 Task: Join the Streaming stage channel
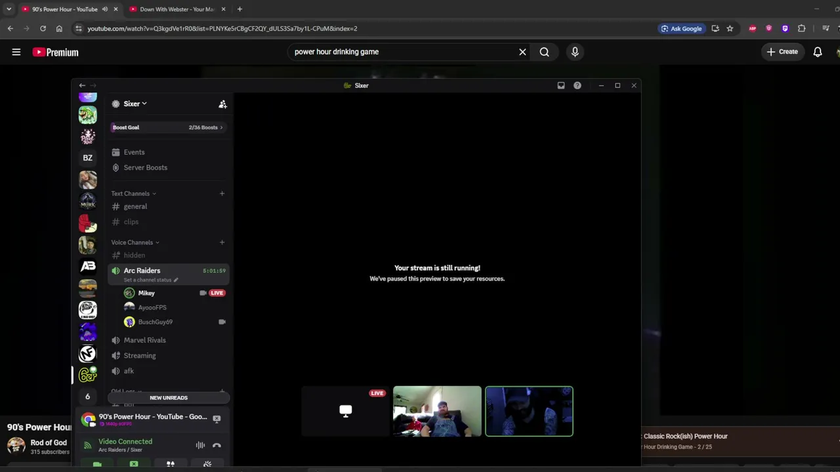coord(168,355)
